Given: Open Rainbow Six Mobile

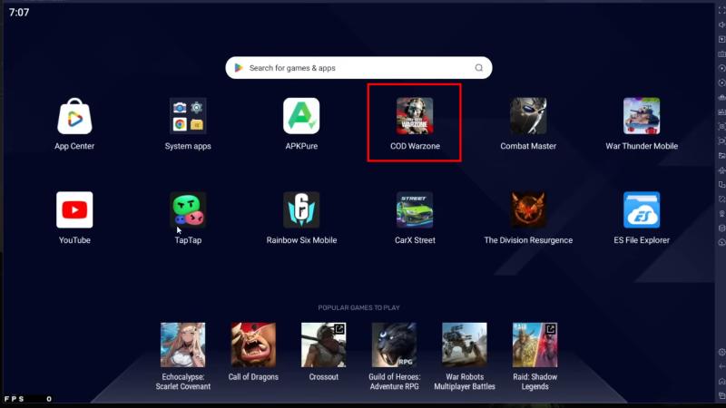Looking at the screenshot, I should (x=301, y=210).
